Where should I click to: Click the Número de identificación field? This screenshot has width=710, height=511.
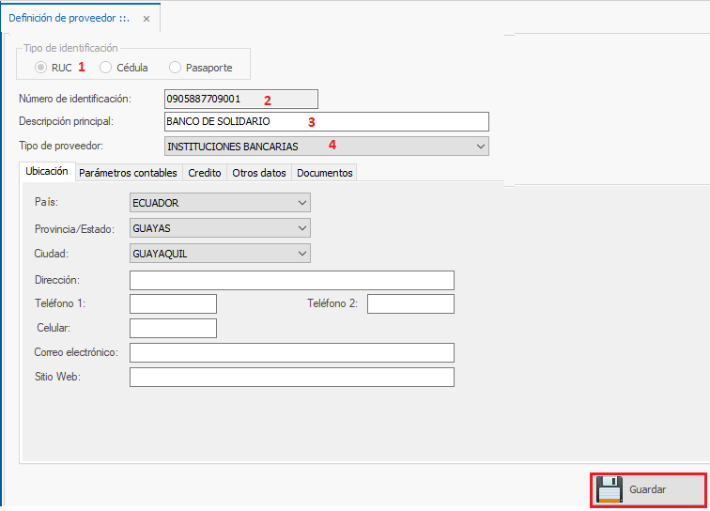240,99
